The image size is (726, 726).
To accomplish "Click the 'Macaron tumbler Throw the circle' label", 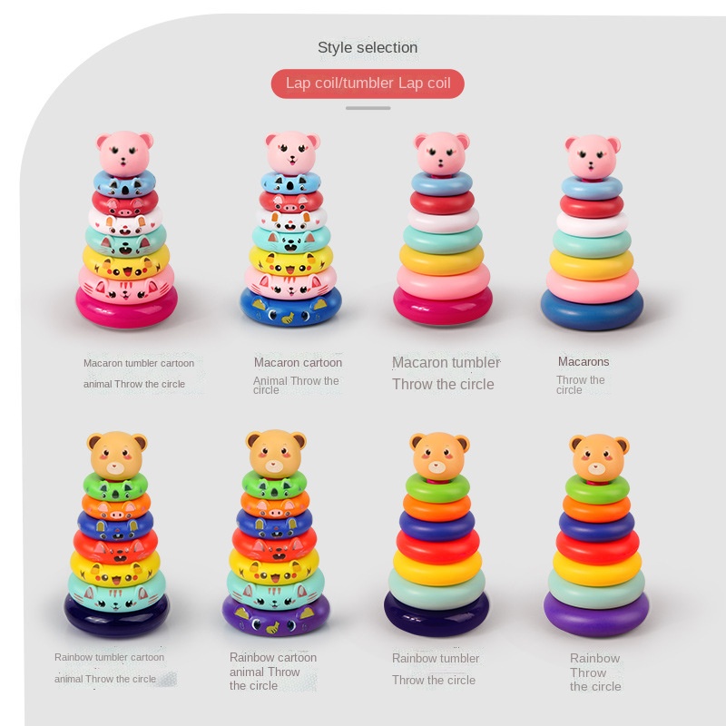I will pyautogui.click(x=446, y=373).
